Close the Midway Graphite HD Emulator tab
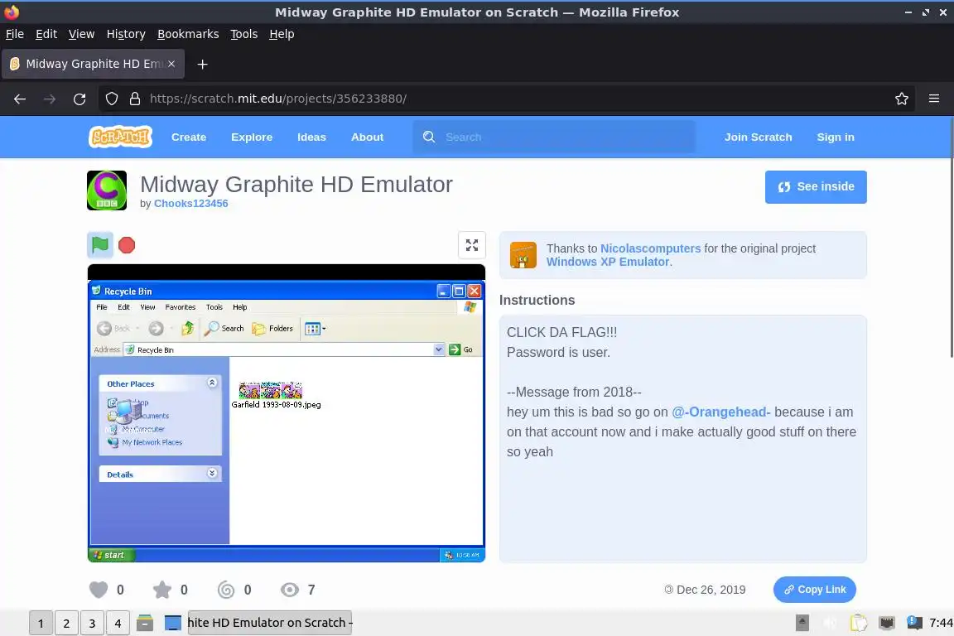 tap(171, 64)
